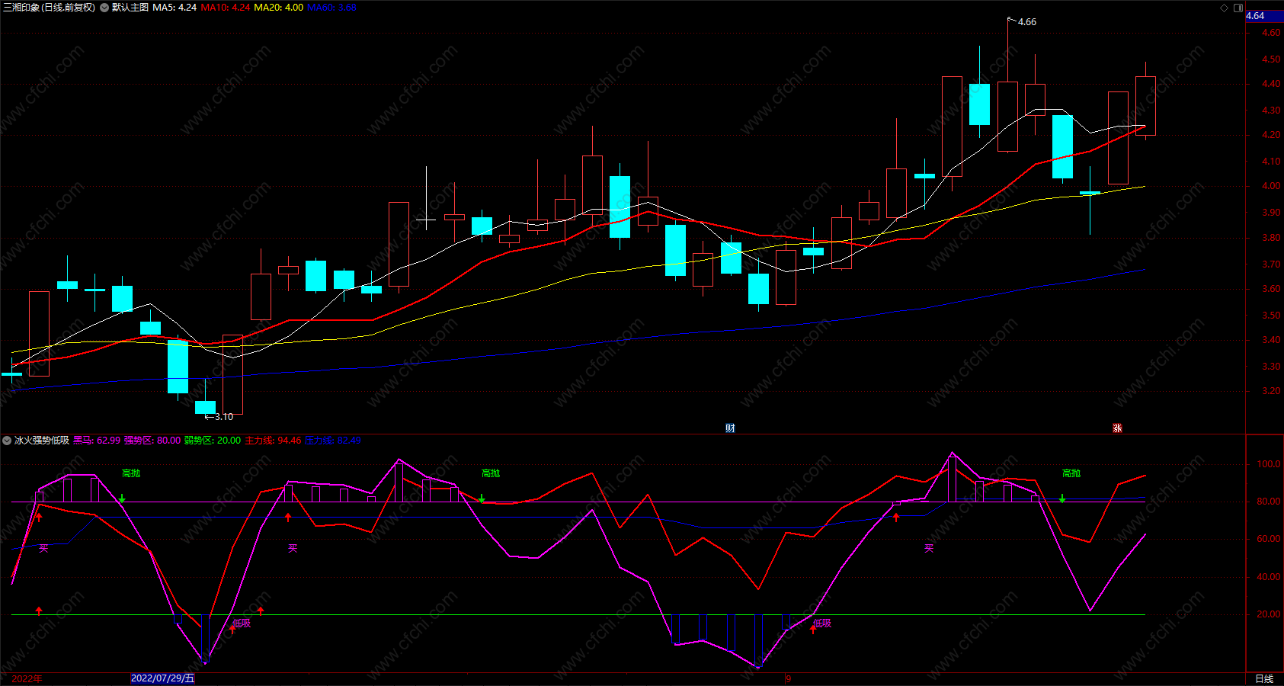
Task: Expand the 冰火强势低吸 indicator dropdown arrow
Action: tap(7, 441)
